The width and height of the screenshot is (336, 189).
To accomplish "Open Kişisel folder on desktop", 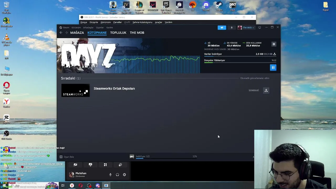I will 326,7.
